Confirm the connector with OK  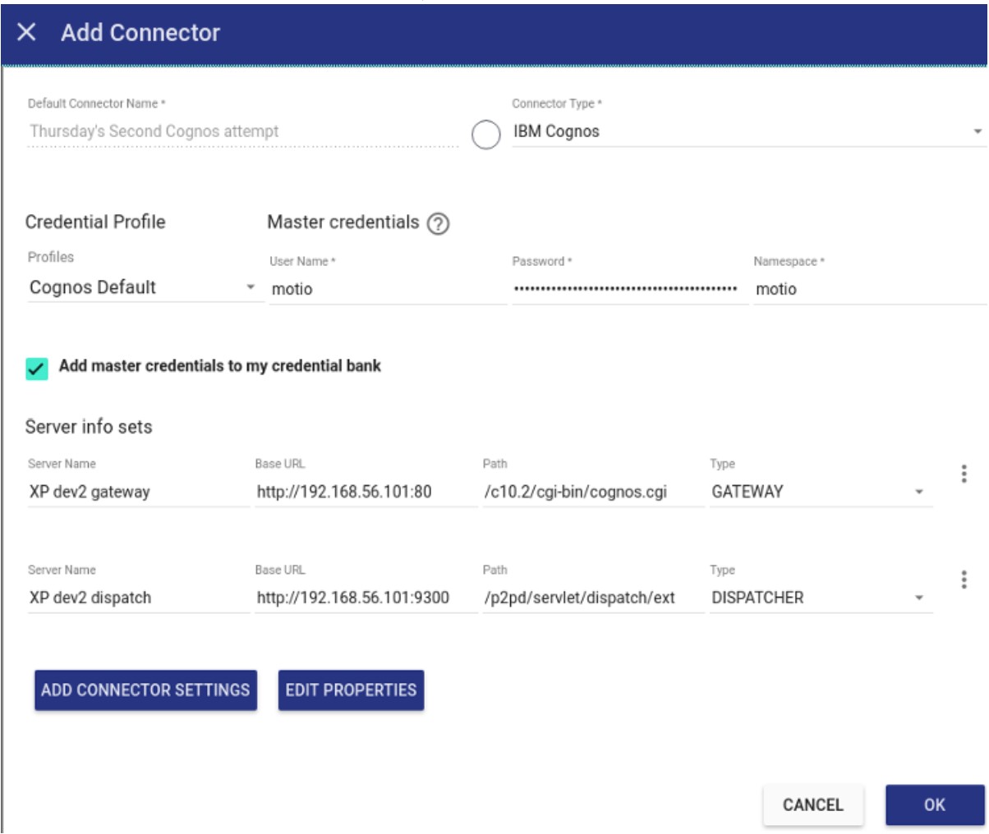click(934, 804)
